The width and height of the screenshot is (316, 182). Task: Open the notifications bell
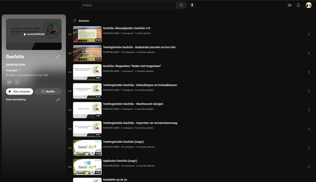(x=298, y=5)
